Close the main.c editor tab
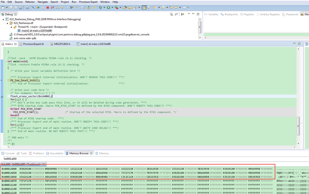 pos(15,44)
